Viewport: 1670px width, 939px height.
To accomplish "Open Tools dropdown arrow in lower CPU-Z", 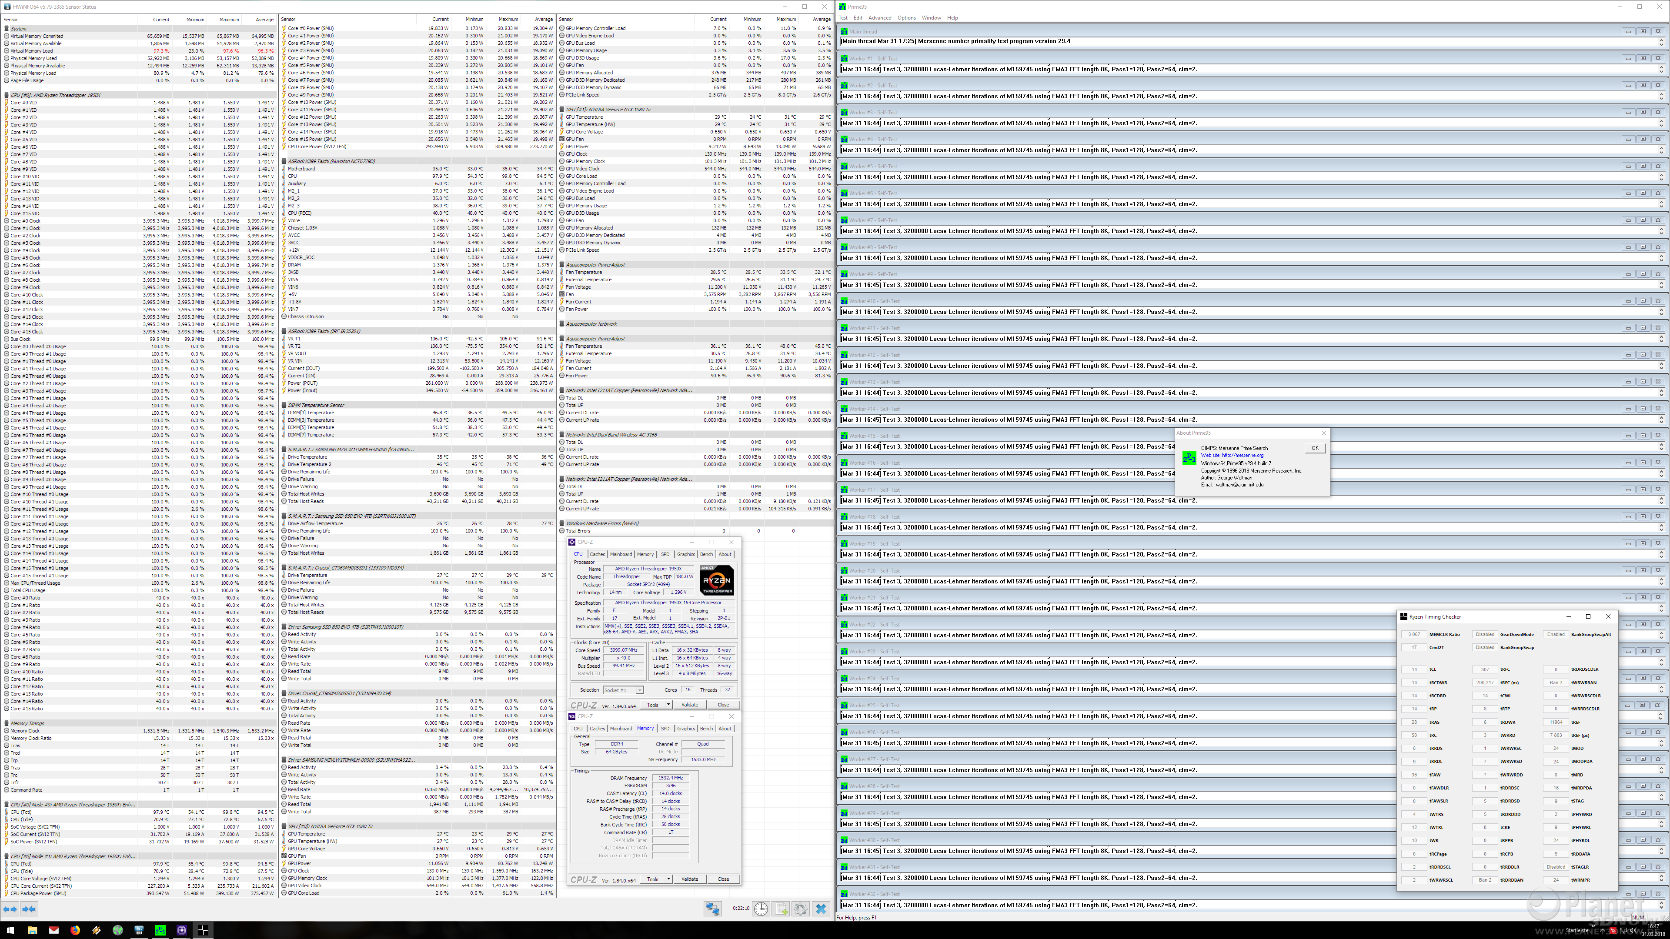I will pyautogui.click(x=668, y=879).
